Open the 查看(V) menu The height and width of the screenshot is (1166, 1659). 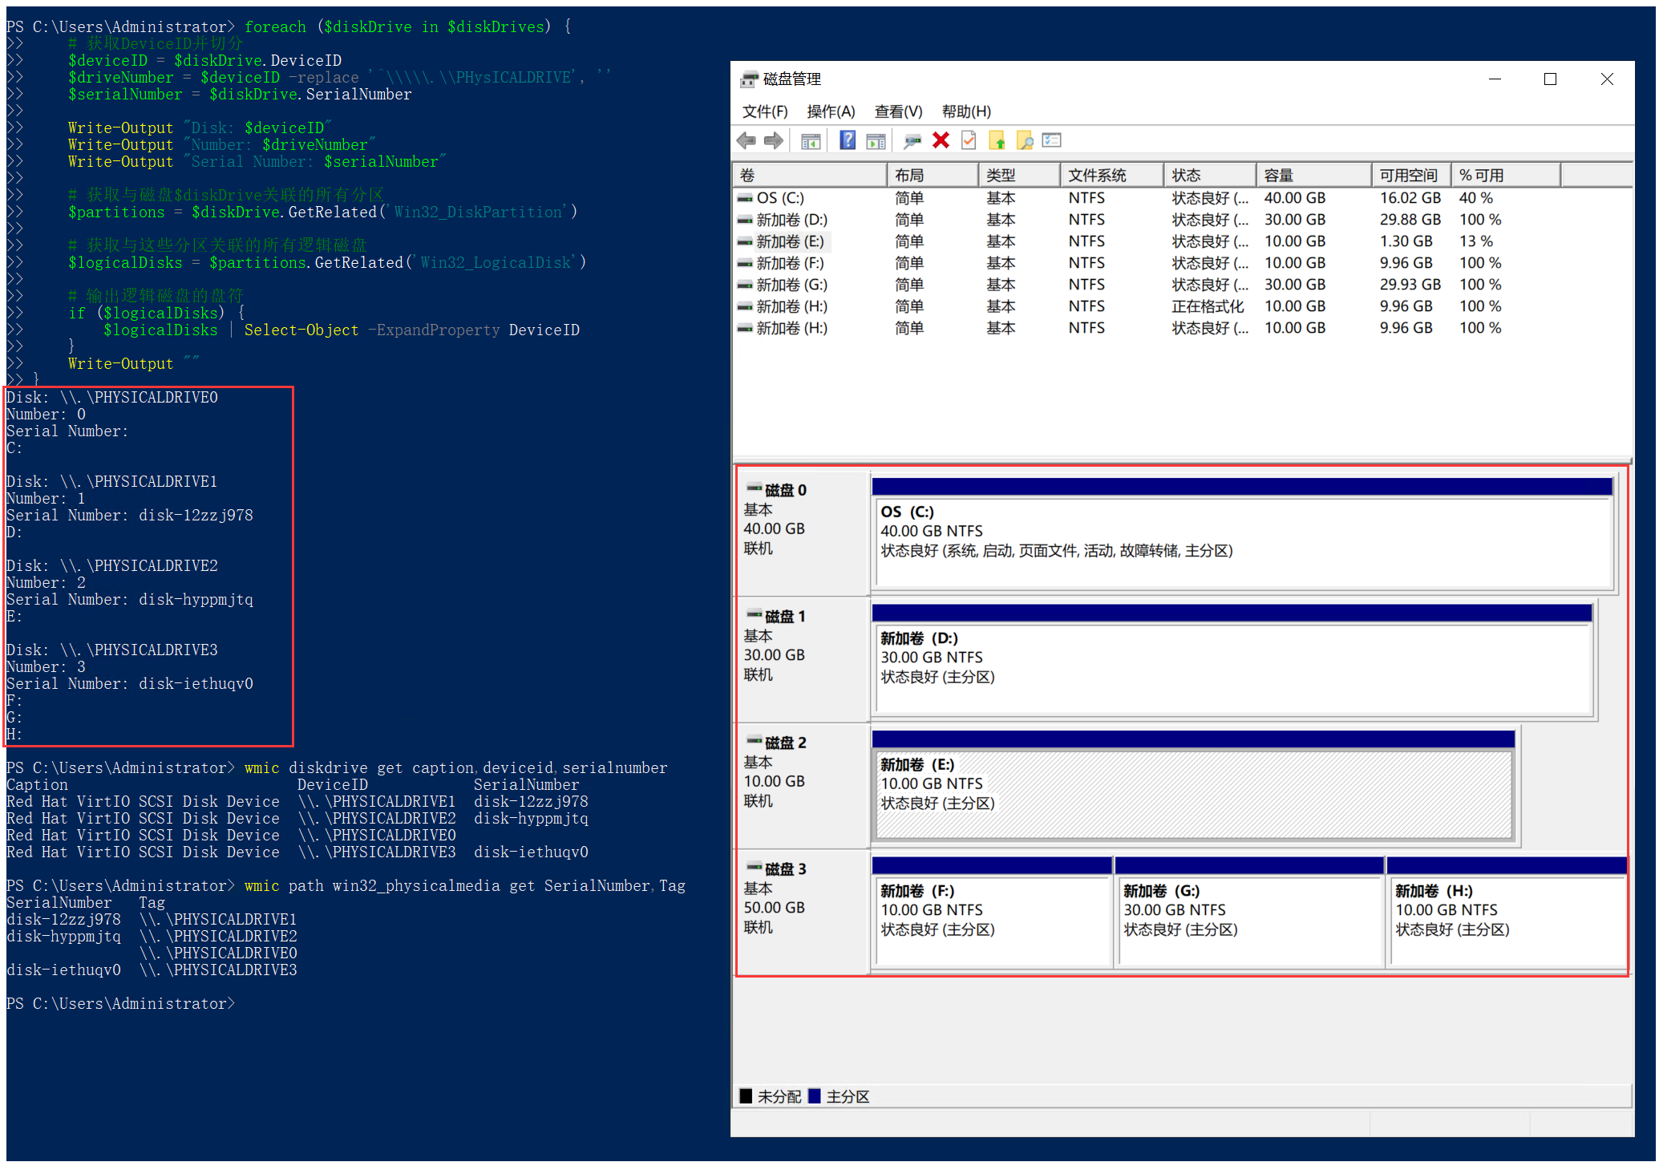pos(898,111)
